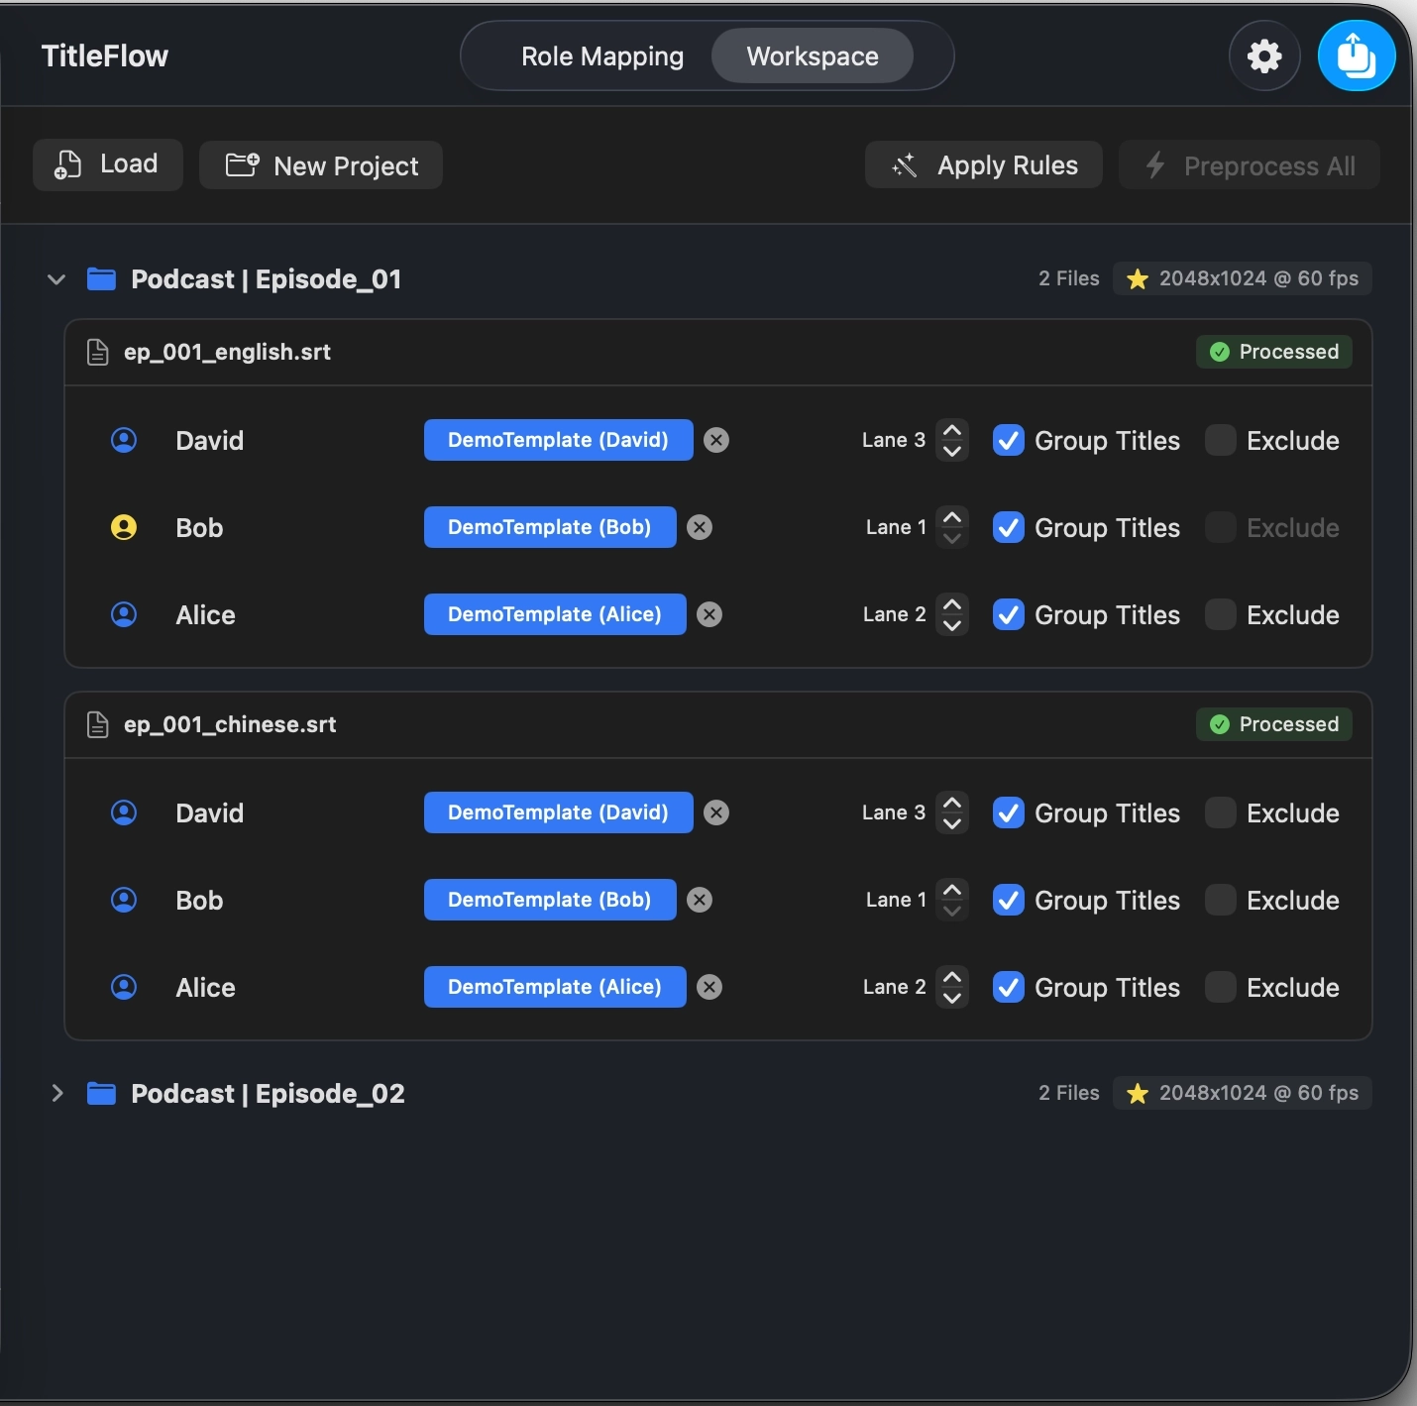1417x1406 pixels.
Task: Click the New Project button
Action: (x=321, y=164)
